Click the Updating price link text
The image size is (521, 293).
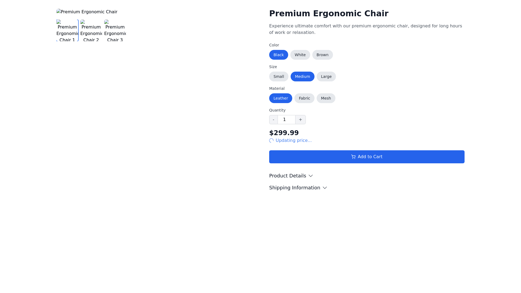tap(293, 141)
